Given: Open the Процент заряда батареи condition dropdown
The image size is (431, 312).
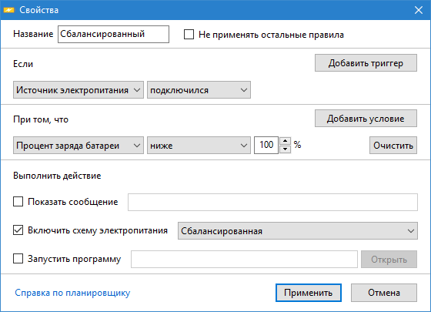Looking at the screenshot, I should (79, 146).
